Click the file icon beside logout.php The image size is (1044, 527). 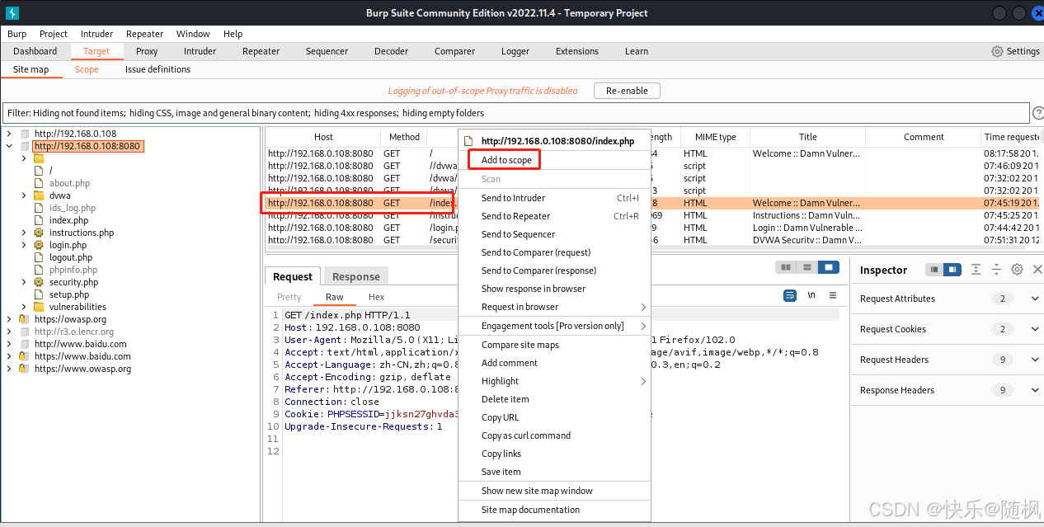[38, 257]
